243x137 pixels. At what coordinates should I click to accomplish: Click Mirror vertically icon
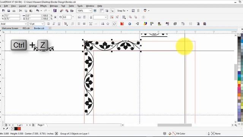tap(85, 17)
